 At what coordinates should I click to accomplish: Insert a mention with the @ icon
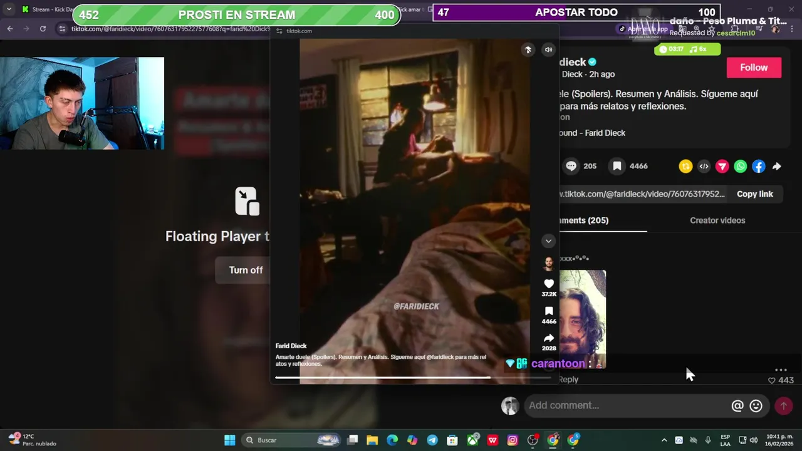pyautogui.click(x=737, y=406)
